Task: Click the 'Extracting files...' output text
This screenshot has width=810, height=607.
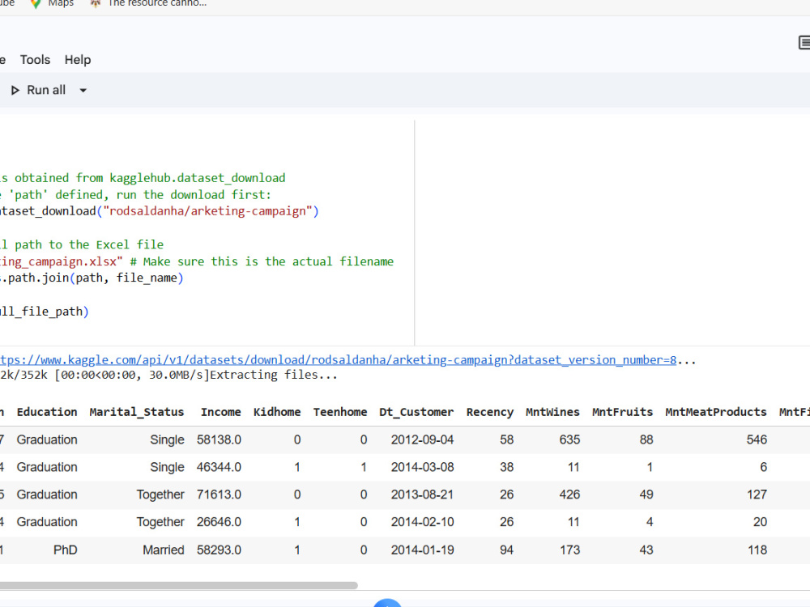Action: click(274, 375)
